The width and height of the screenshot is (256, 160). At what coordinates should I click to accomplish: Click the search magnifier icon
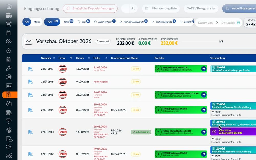(x=134, y=8)
